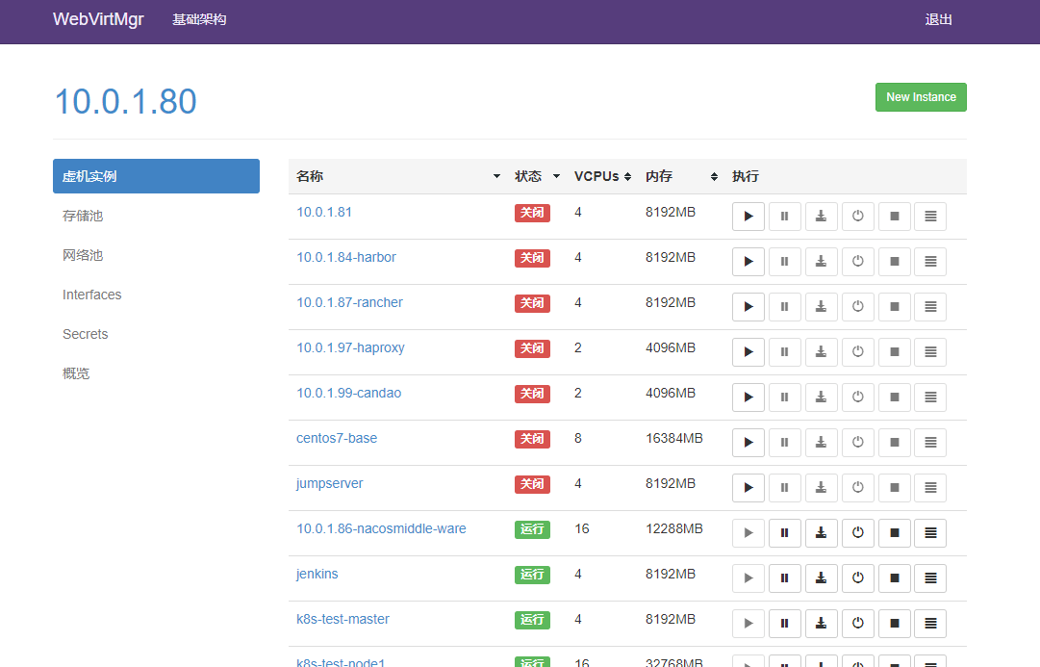Start the 10.0.1.81 instance with play icon
Viewport: 1040px width, 667px height.
748,217
